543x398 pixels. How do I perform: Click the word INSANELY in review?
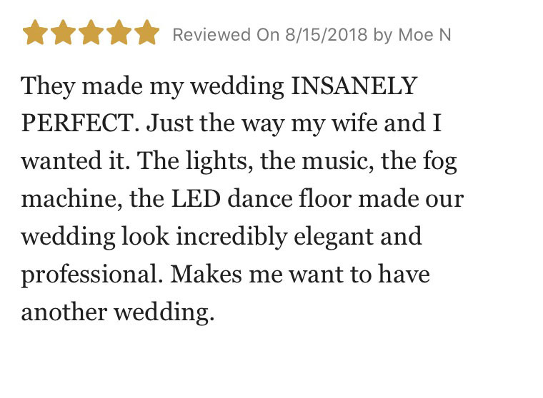[x=354, y=86]
